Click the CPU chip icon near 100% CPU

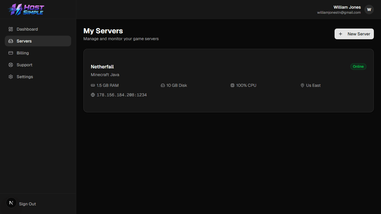pyautogui.click(x=232, y=85)
